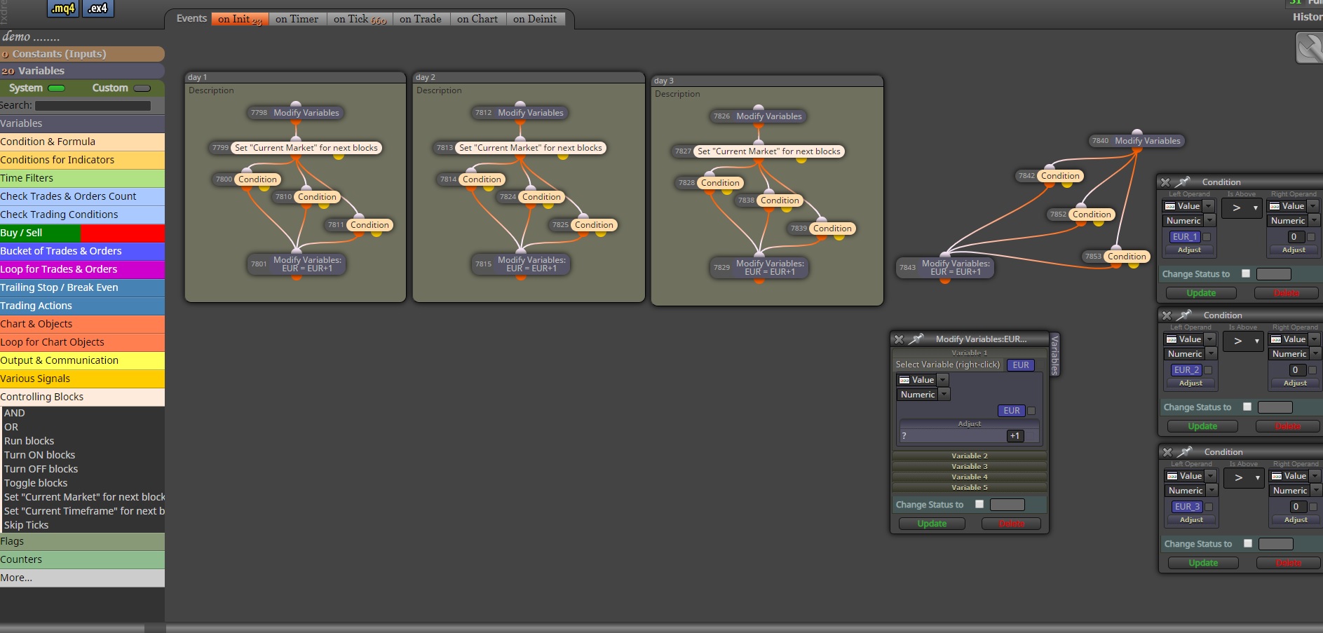Click the wrench tool icon at top right
Viewport: 1323px width, 633px height.
(x=1309, y=48)
